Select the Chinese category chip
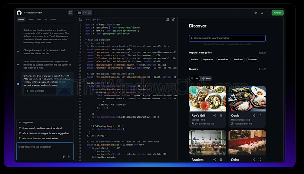This screenshot has width=304, height=174. pos(252,59)
